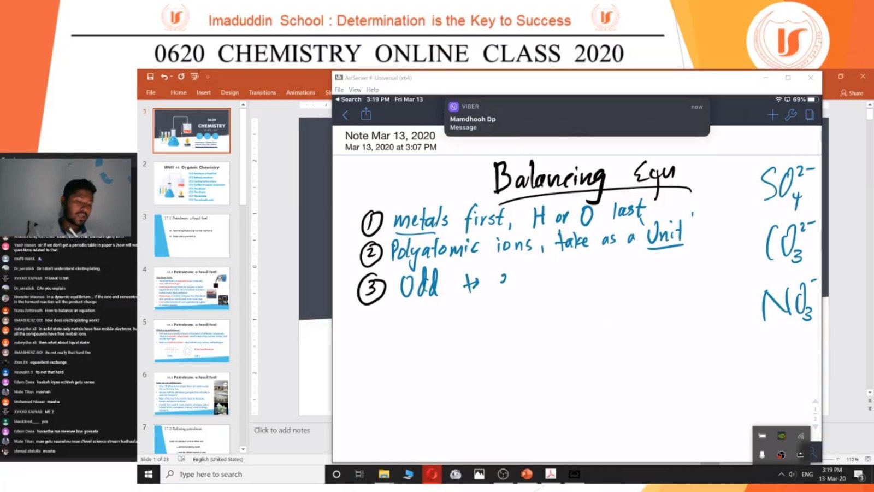
Task: Tap the plus icon to add content
Action: click(772, 115)
